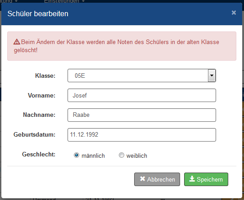Image resolution: width=244 pixels, height=200 pixels.
Task: Click the warning triangle icon
Action: [x=17, y=42]
